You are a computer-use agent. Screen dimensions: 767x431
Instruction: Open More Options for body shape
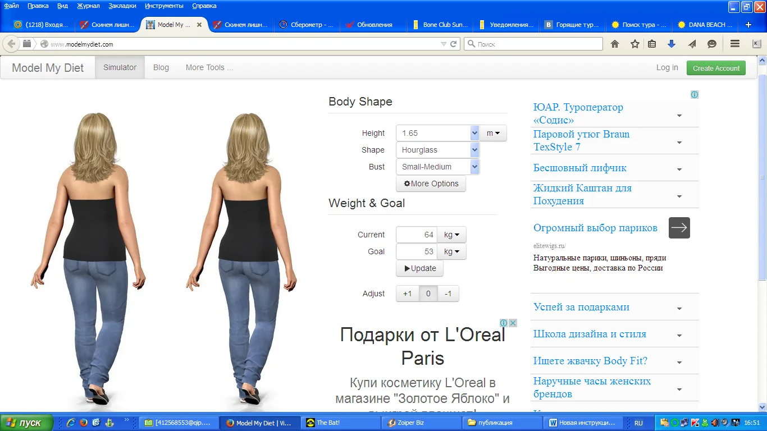click(431, 184)
